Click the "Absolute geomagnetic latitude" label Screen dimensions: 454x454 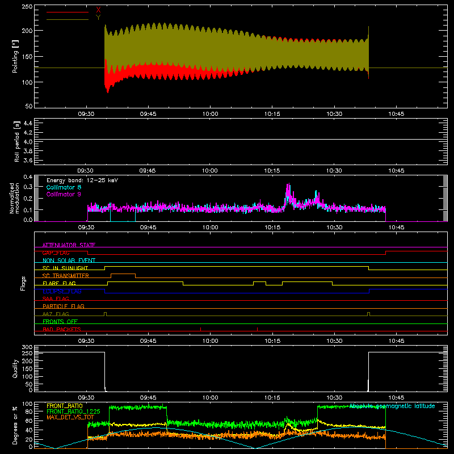point(392,406)
